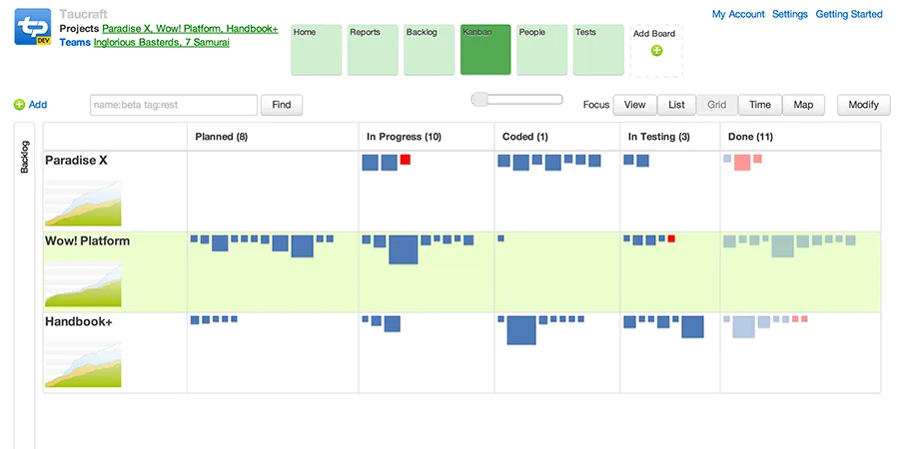The height and width of the screenshot is (449, 899).
Task: Click the Wow! Platform row title
Action: pyautogui.click(x=88, y=241)
